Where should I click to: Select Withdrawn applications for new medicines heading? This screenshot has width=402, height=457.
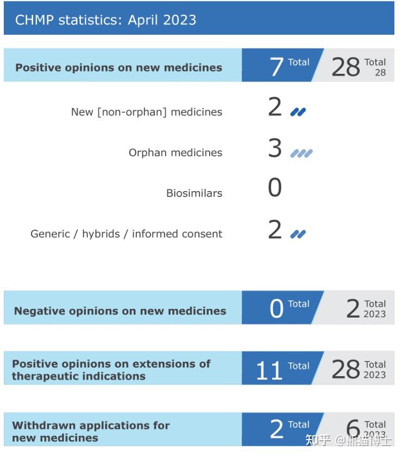coord(91,431)
